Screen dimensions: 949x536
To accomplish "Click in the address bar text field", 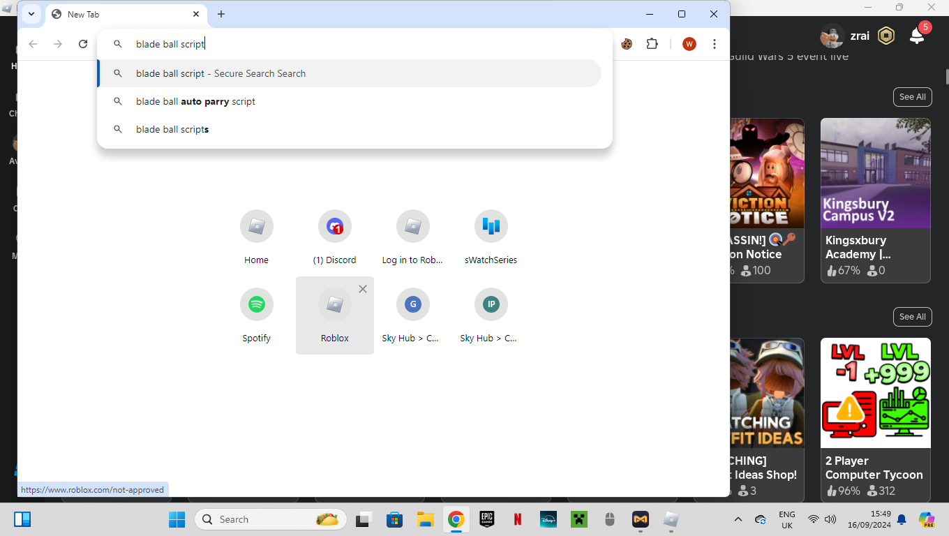I will (356, 44).
